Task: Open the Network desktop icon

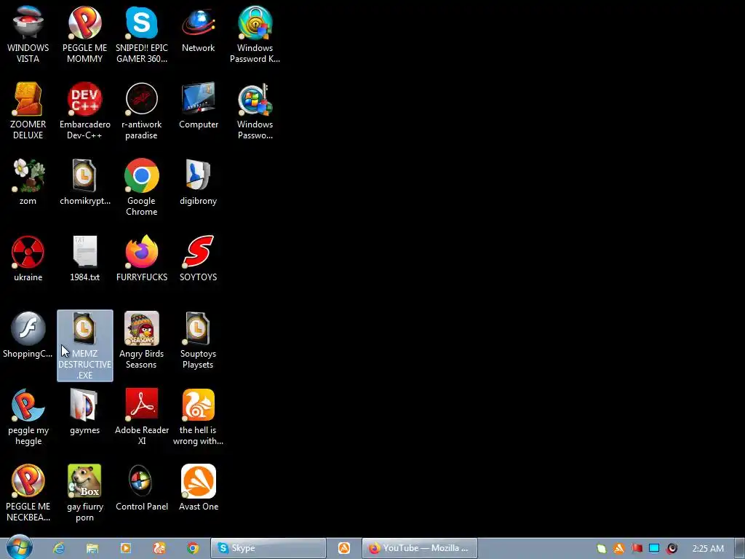Action: [x=198, y=29]
